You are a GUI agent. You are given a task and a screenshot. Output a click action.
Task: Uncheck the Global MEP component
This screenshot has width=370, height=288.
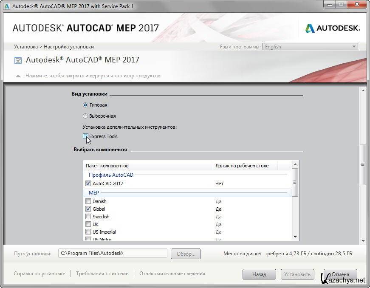[88, 209]
